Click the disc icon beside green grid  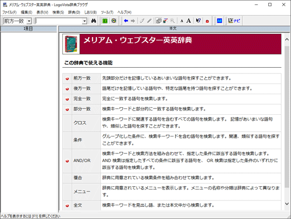click(x=114, y=21)
